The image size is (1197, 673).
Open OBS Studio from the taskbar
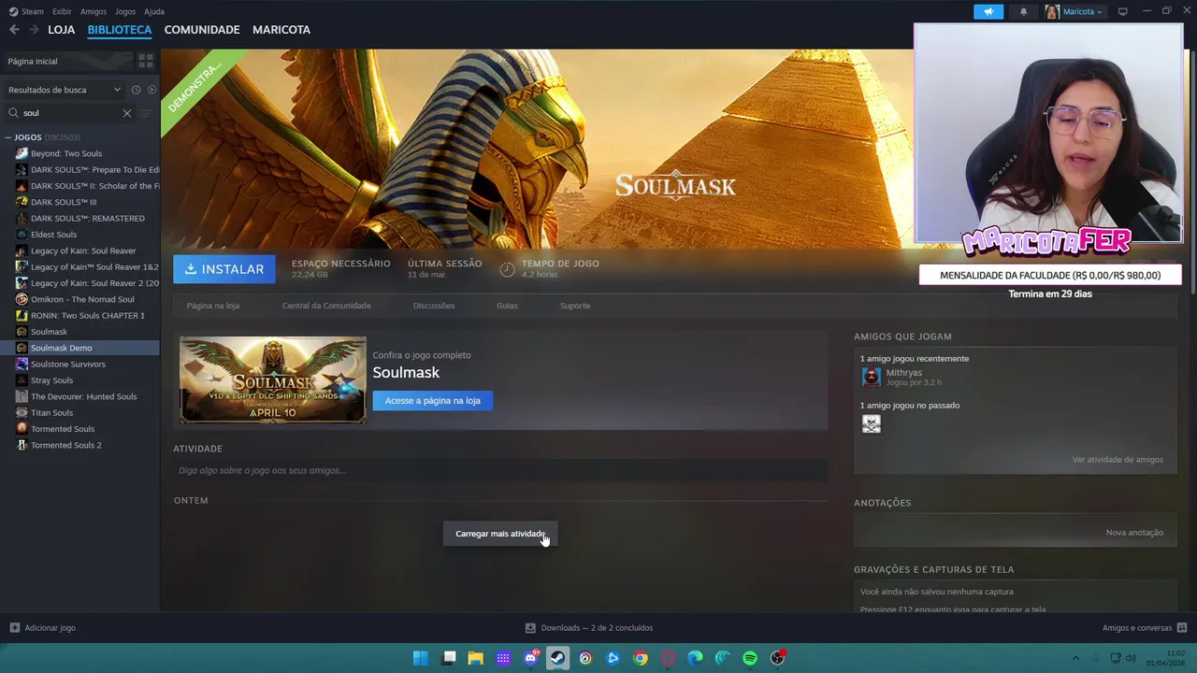pyautogui.click(x=777, y=658)
